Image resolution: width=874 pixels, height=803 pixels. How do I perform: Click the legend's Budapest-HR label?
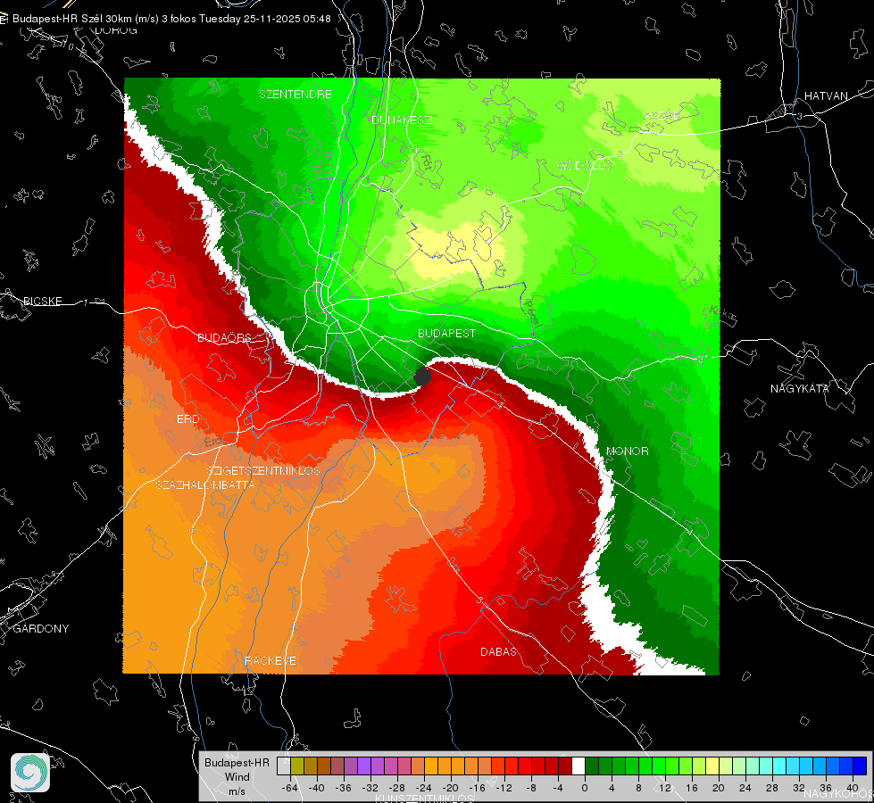coord(237,763)
